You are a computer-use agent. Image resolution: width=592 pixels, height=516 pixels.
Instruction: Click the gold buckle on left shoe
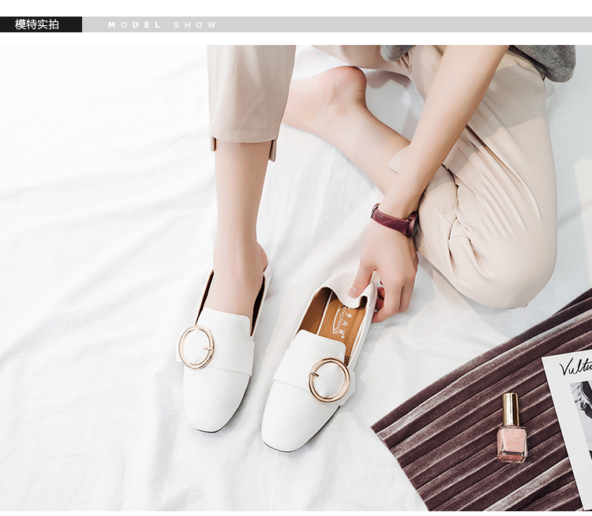click(x=196, y=347)
